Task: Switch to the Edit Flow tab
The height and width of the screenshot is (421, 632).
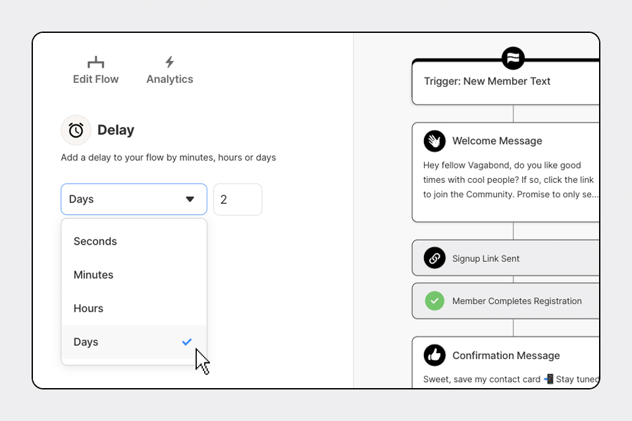Action: pyautogui.click(x=96, y=79)
